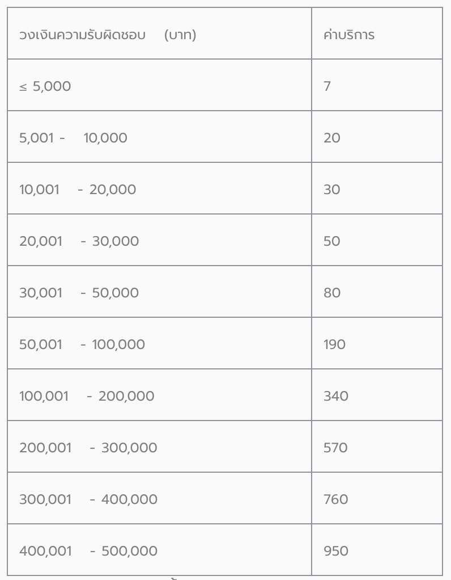Select the ≤ 5,000 cell
The image size is (451, 580).
[45, 86]
